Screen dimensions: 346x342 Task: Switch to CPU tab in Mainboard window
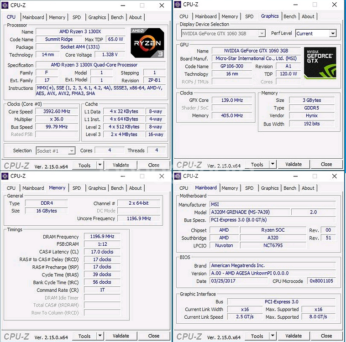click(183, 188)
